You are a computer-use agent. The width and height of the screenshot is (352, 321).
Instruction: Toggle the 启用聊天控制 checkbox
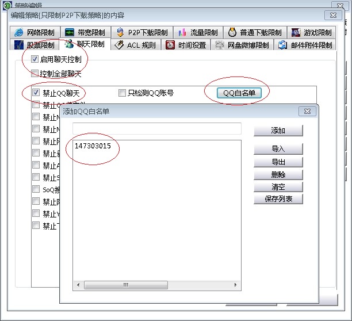pos(35,59)
